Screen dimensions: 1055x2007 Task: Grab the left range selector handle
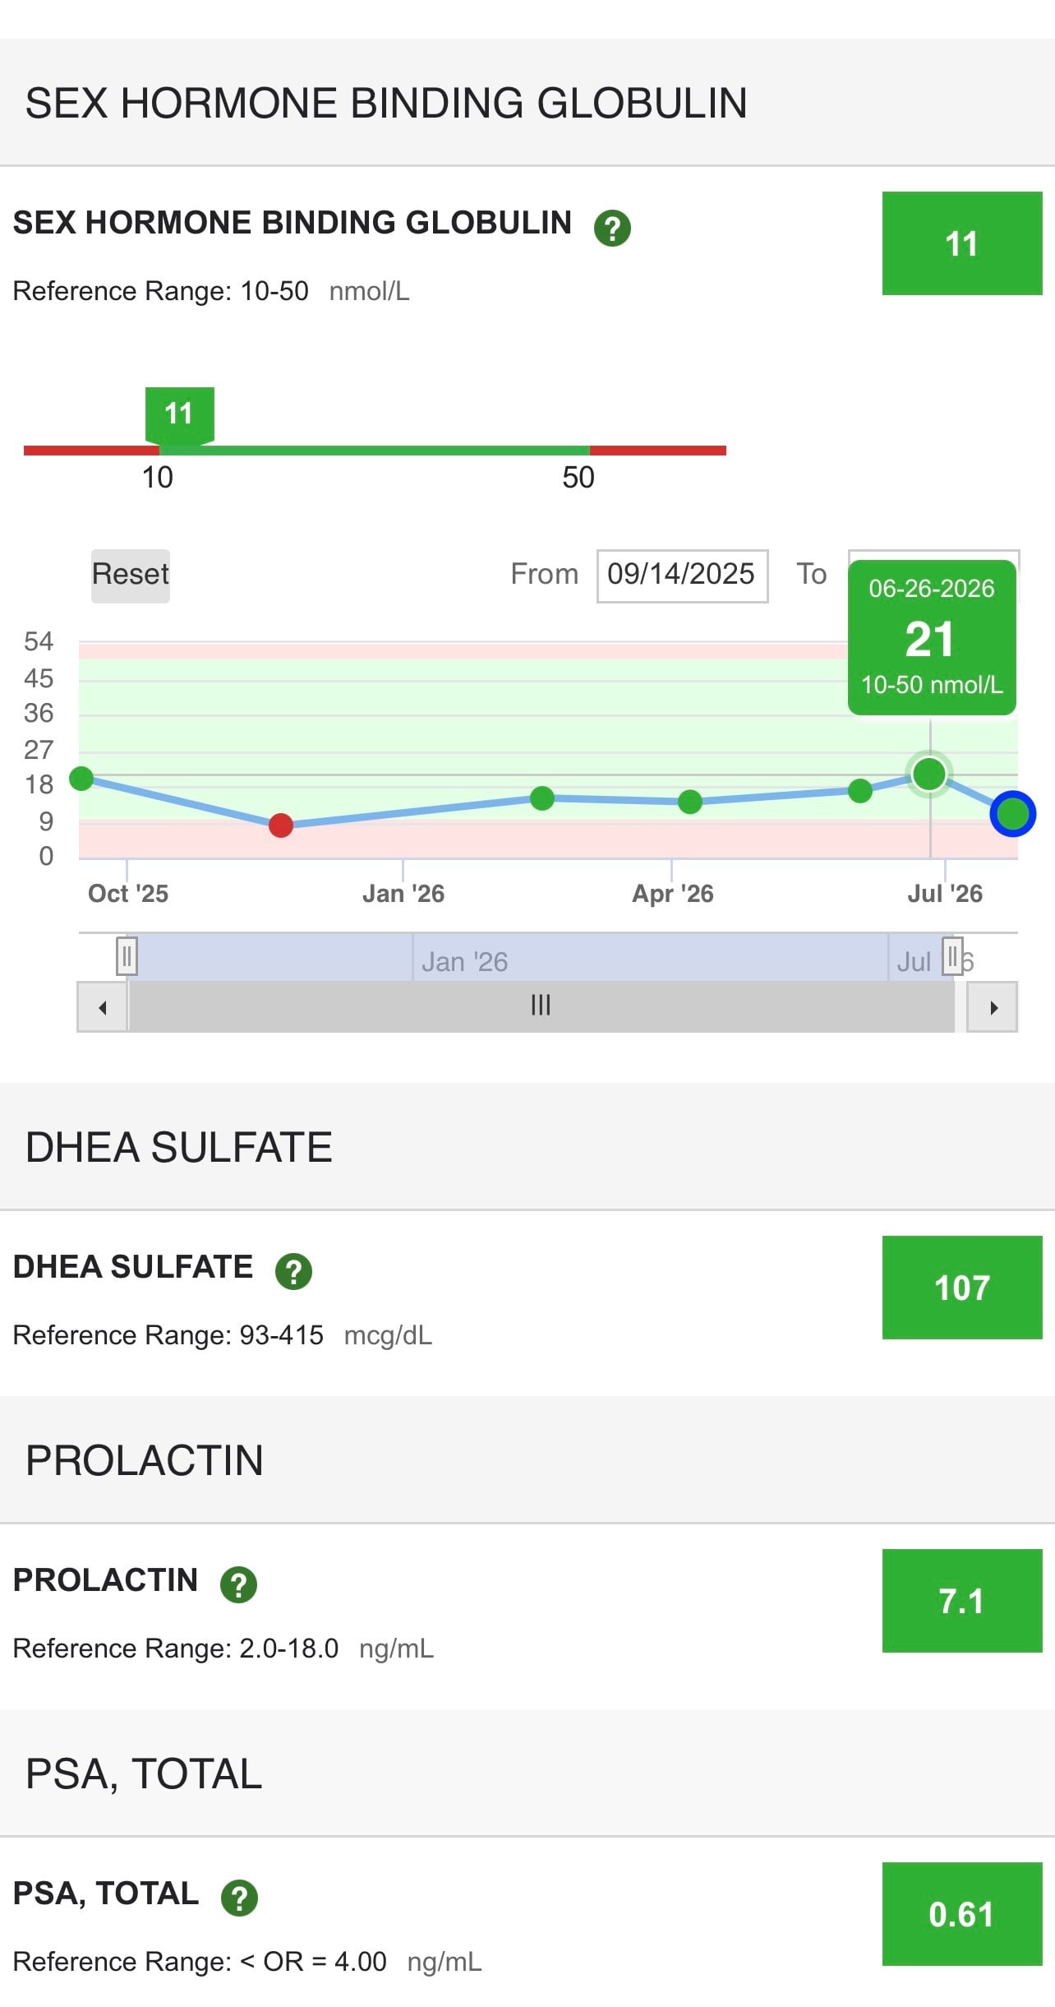(127, 956)
